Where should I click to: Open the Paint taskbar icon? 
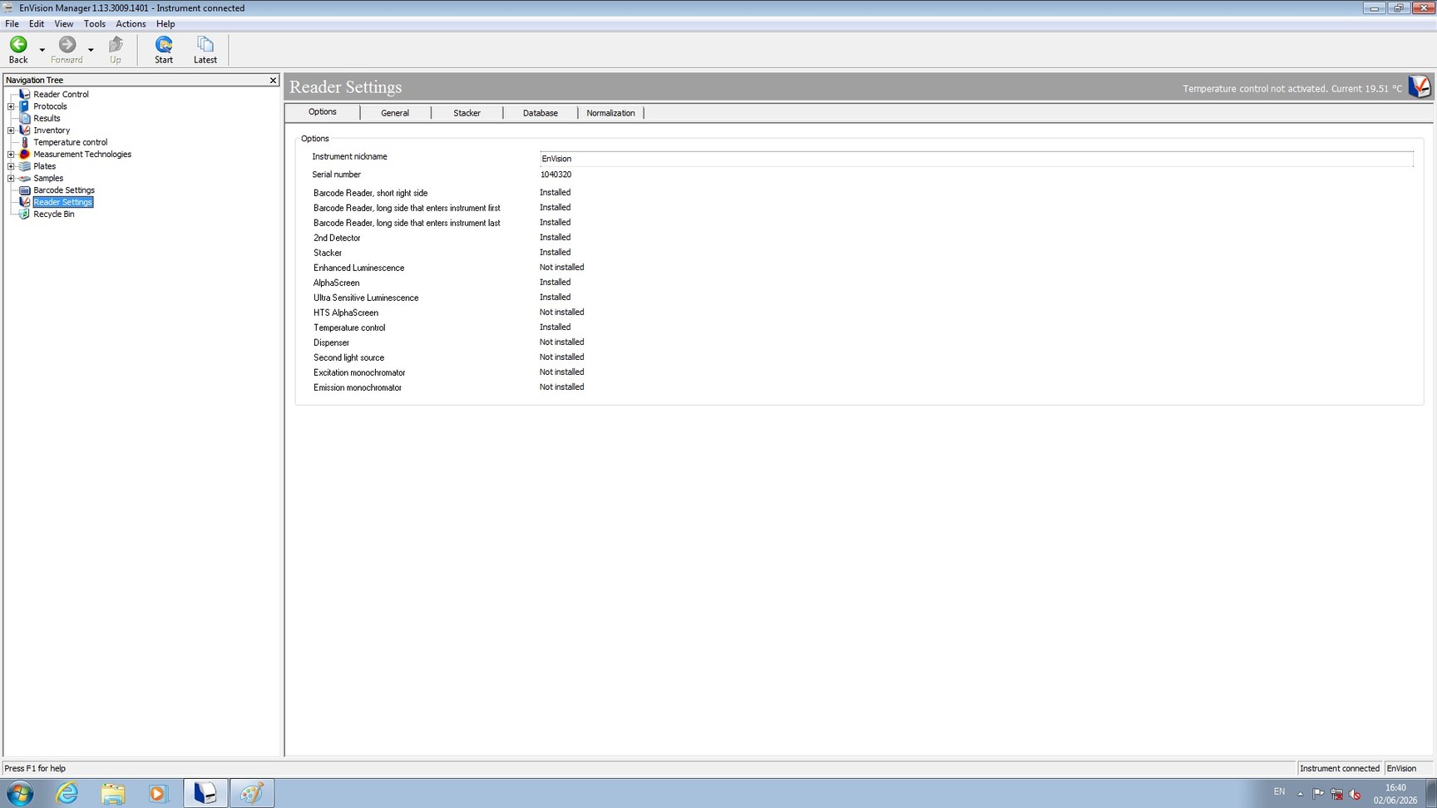click(x=252, y=793)
